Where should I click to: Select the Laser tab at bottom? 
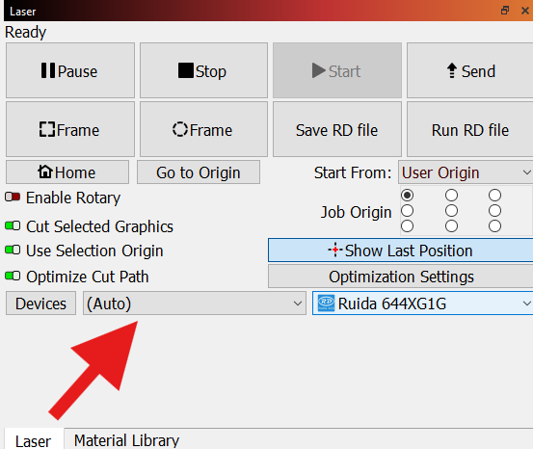click(34, 440)
